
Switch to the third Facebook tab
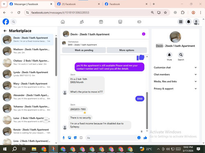[126, 4]
